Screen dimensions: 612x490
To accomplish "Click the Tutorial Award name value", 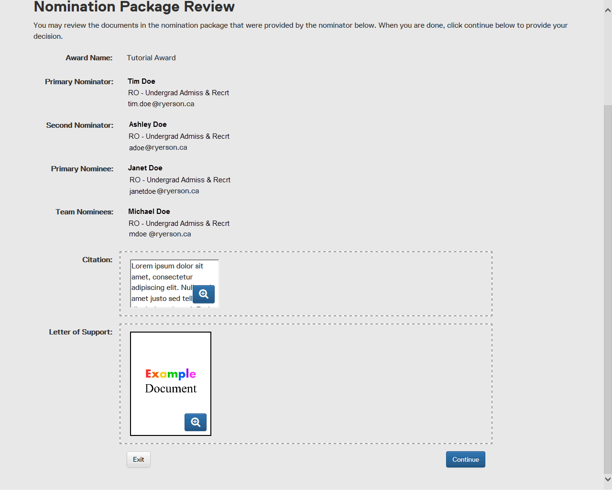I will [151, 58].
